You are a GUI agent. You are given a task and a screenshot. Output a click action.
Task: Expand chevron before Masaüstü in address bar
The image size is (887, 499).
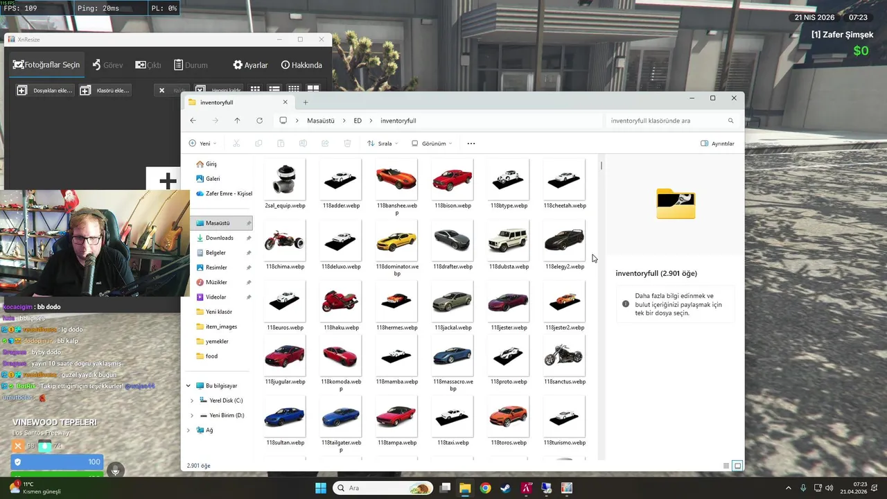pyautogui.click(x=298, y=121)
